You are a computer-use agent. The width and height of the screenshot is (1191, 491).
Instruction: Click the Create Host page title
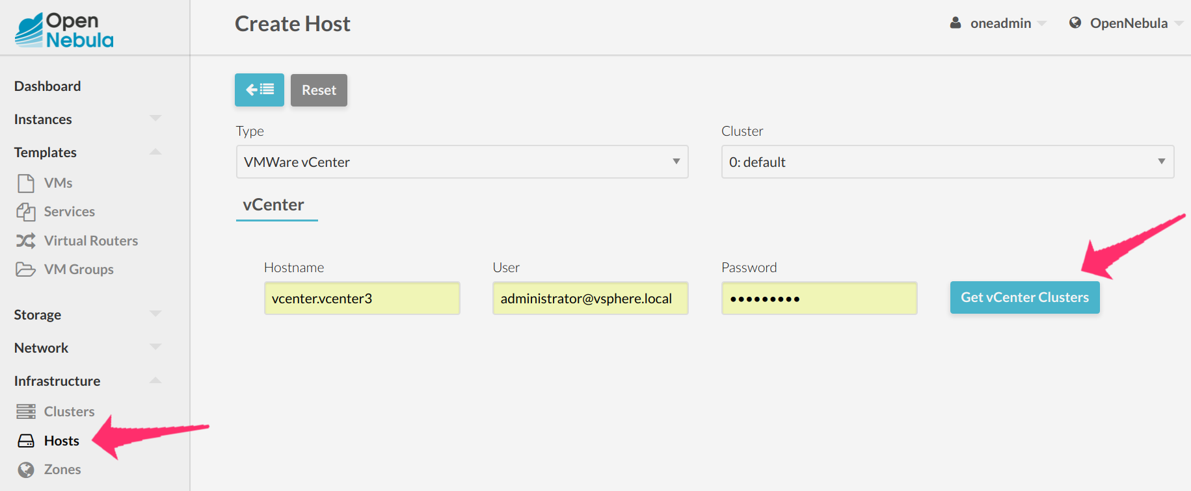coord(293,24)
